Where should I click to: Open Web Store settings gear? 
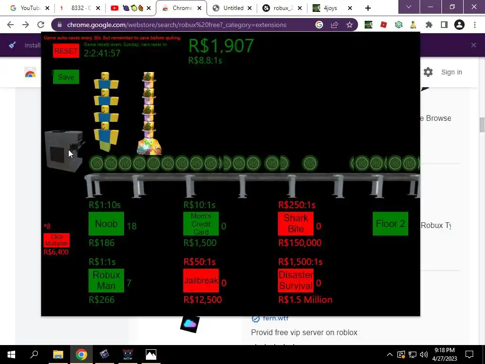(428, 72)
